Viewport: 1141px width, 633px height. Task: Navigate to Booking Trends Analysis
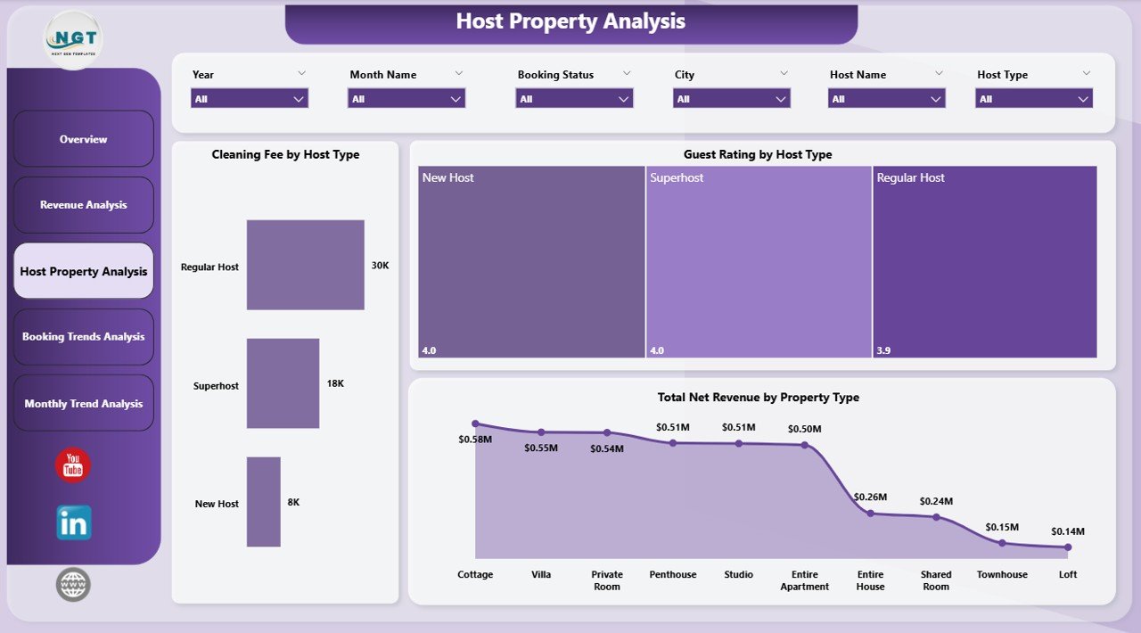[x=83, y=336]
